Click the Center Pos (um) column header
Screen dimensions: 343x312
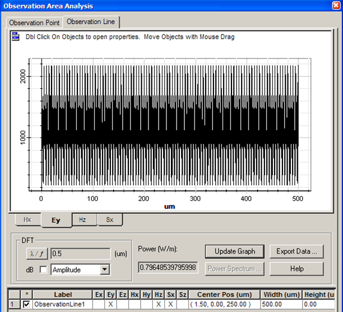tap(224, 295)
